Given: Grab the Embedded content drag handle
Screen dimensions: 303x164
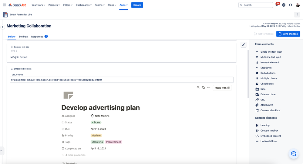Looking at the screenshot, I should pyautogui.click(x=12, y=69).
